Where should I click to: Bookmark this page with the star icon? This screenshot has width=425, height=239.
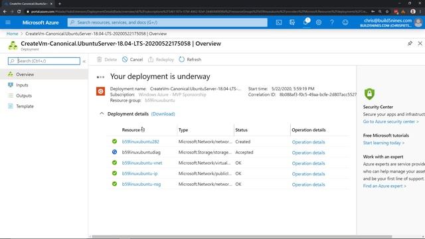click(387, 12)
